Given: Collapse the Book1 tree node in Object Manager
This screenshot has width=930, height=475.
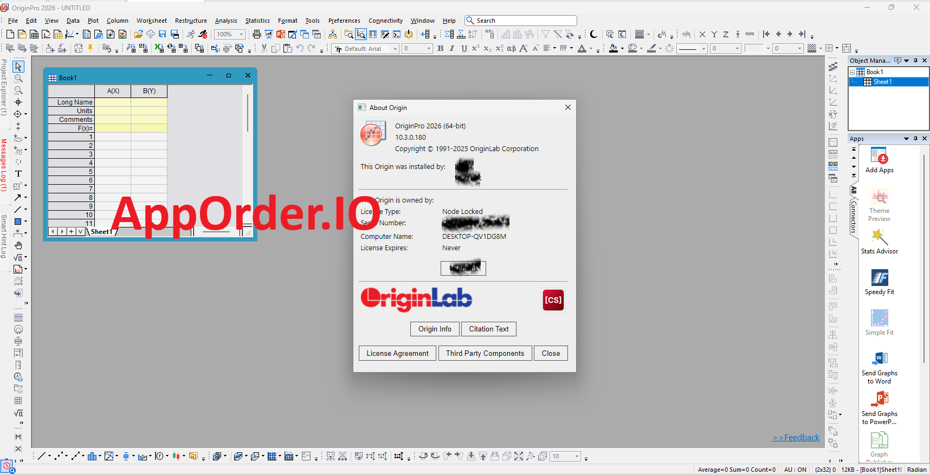Looking at the screenshot, I should 852,72.
